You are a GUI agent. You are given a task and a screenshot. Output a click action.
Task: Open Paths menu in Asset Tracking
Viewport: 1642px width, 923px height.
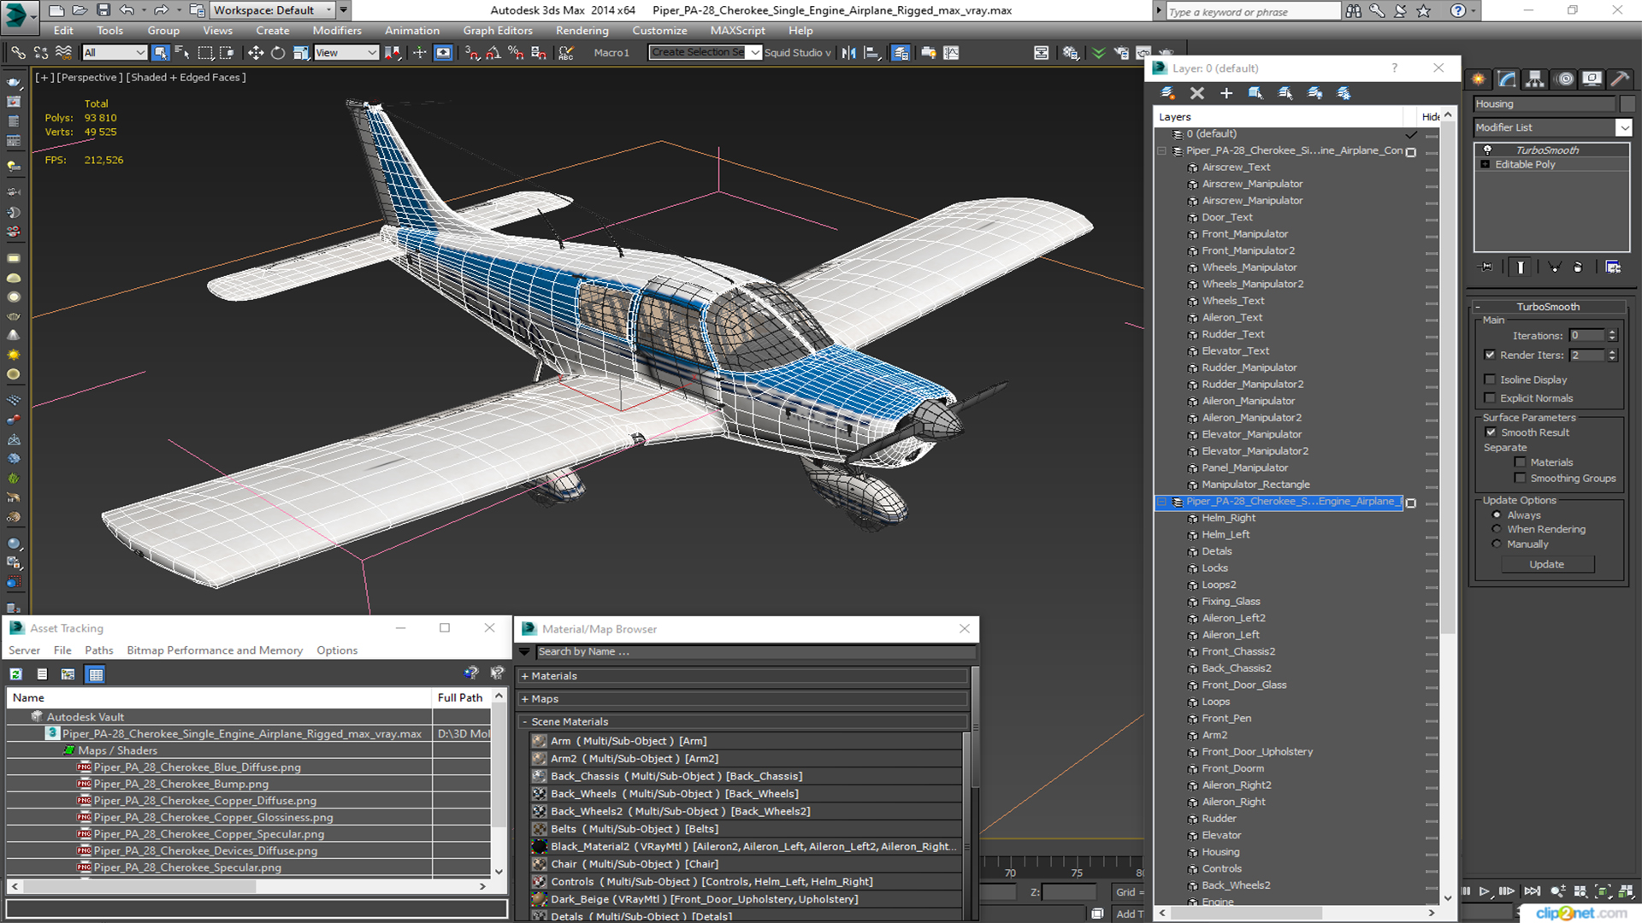coord(98,650)
